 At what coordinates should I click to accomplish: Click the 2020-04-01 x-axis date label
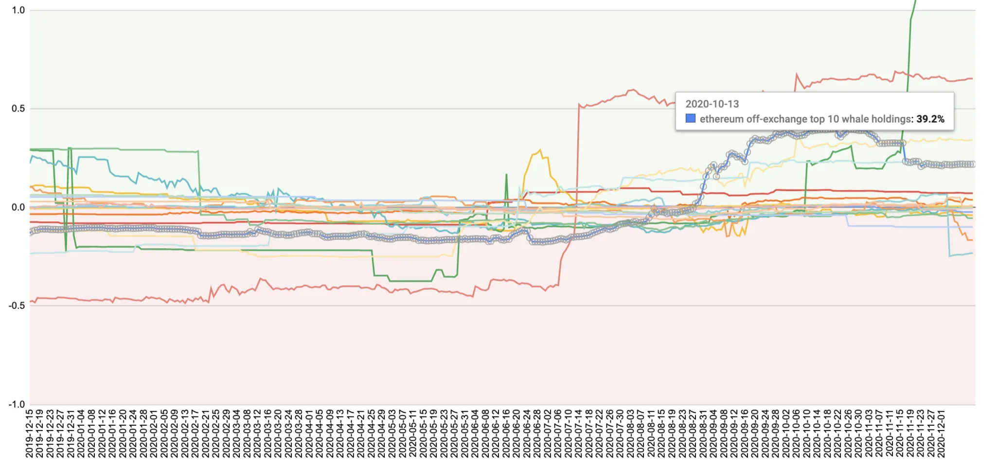coord(309,433)
